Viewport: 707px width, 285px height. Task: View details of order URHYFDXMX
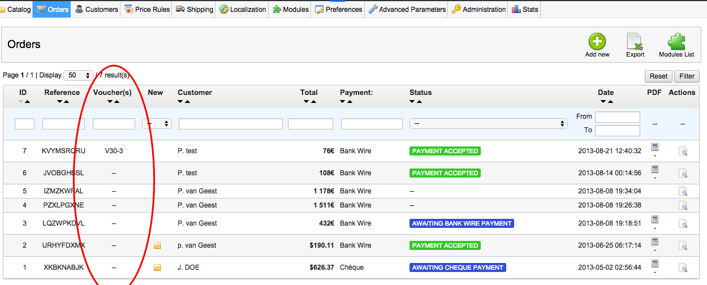[683, 245]
